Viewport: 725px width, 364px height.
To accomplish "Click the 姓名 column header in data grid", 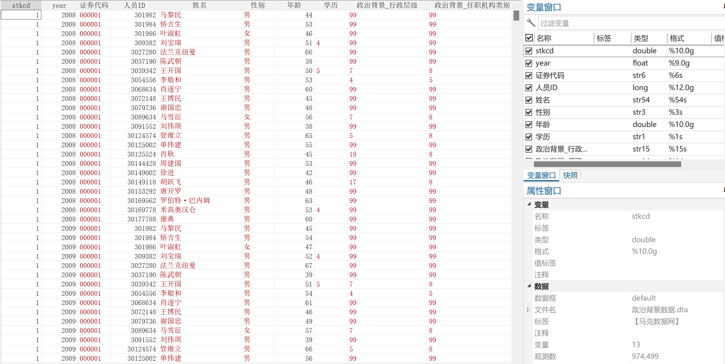I will tap(199, 5).
